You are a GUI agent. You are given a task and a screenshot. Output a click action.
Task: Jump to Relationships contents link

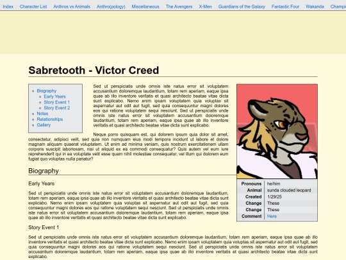click(x=50, y=119)
